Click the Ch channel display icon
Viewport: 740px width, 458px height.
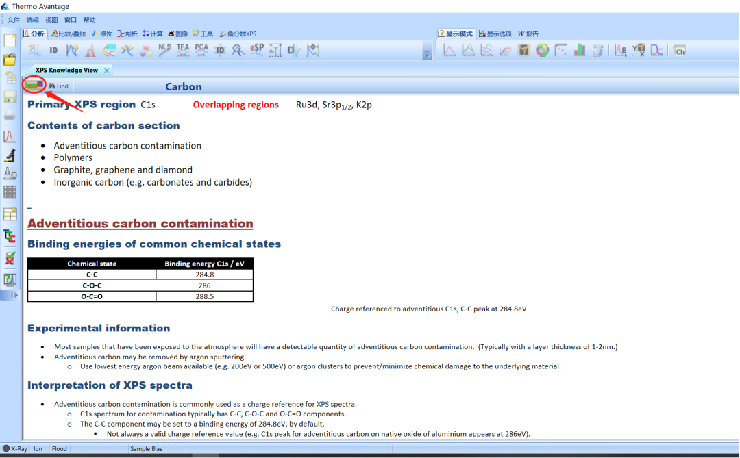[680, 51]
